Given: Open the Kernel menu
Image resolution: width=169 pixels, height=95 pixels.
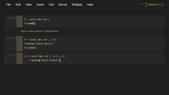Looking at the screenshot, I should coord(63,5).
